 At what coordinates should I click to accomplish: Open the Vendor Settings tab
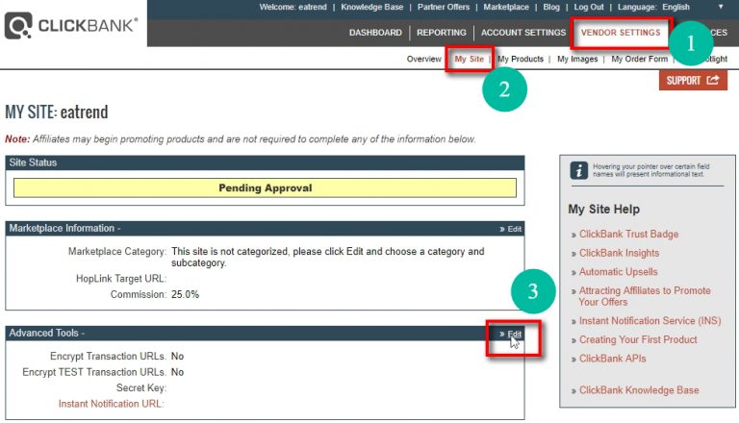(x=621, y=33)
